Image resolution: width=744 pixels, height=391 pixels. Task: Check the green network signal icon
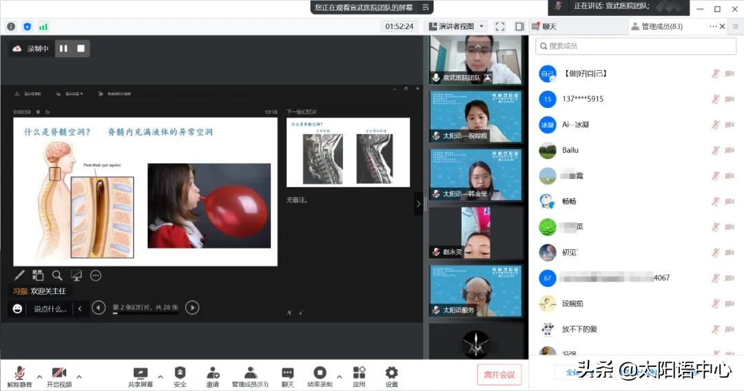click(43, 27)
